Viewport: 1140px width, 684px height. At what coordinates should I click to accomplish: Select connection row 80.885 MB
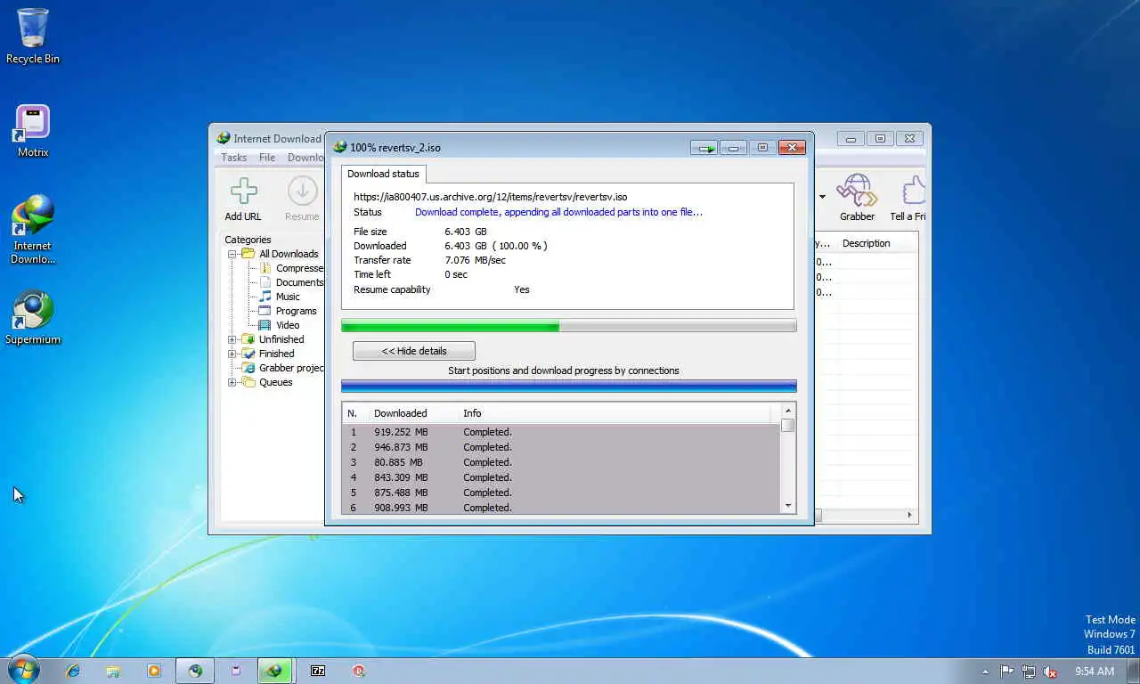(561, 462)
